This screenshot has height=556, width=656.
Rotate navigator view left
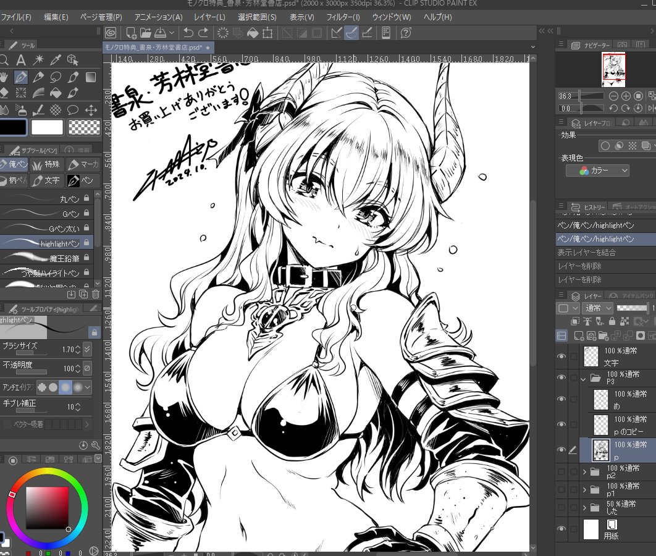coord(613,108)
